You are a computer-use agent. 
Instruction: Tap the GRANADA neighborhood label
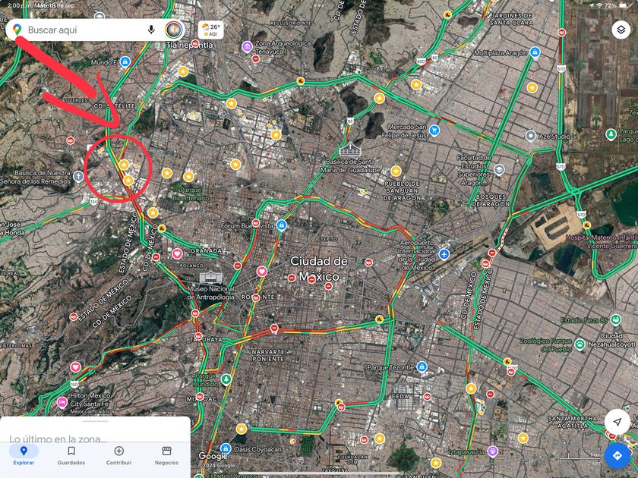(207, 251)
